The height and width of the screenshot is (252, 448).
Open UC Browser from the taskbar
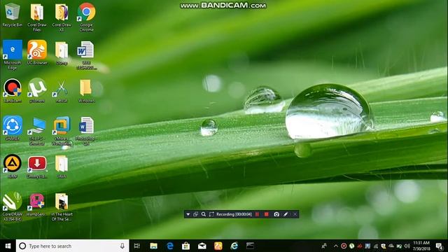point(218,246)
